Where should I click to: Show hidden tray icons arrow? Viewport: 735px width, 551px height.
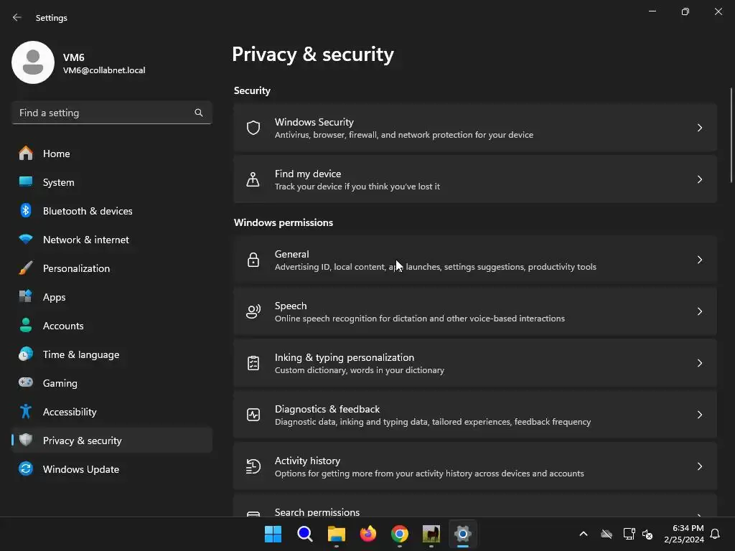click(583, 534)
